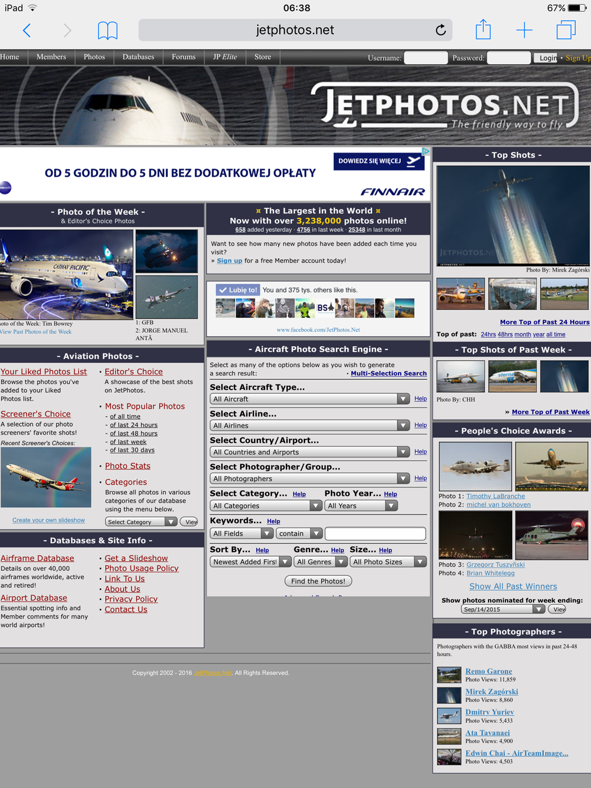
Task: Open the Members menu item
Action: [51, 57]
